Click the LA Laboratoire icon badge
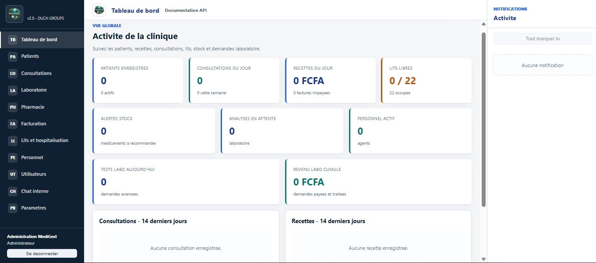Image resolution: width=596 pixels, height=263 pixels. tap(13, 90)
